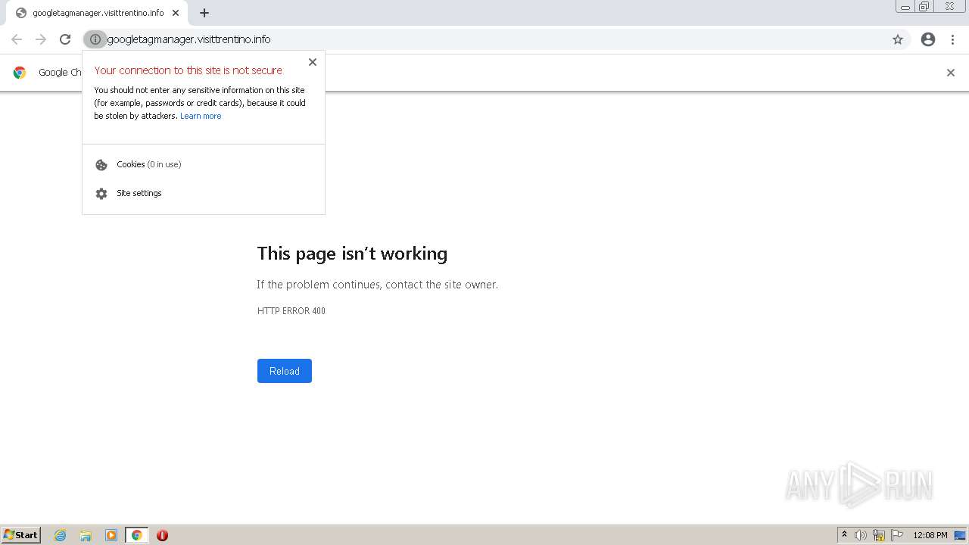Click "Your connection to this site is not secure"

point(189,70)
